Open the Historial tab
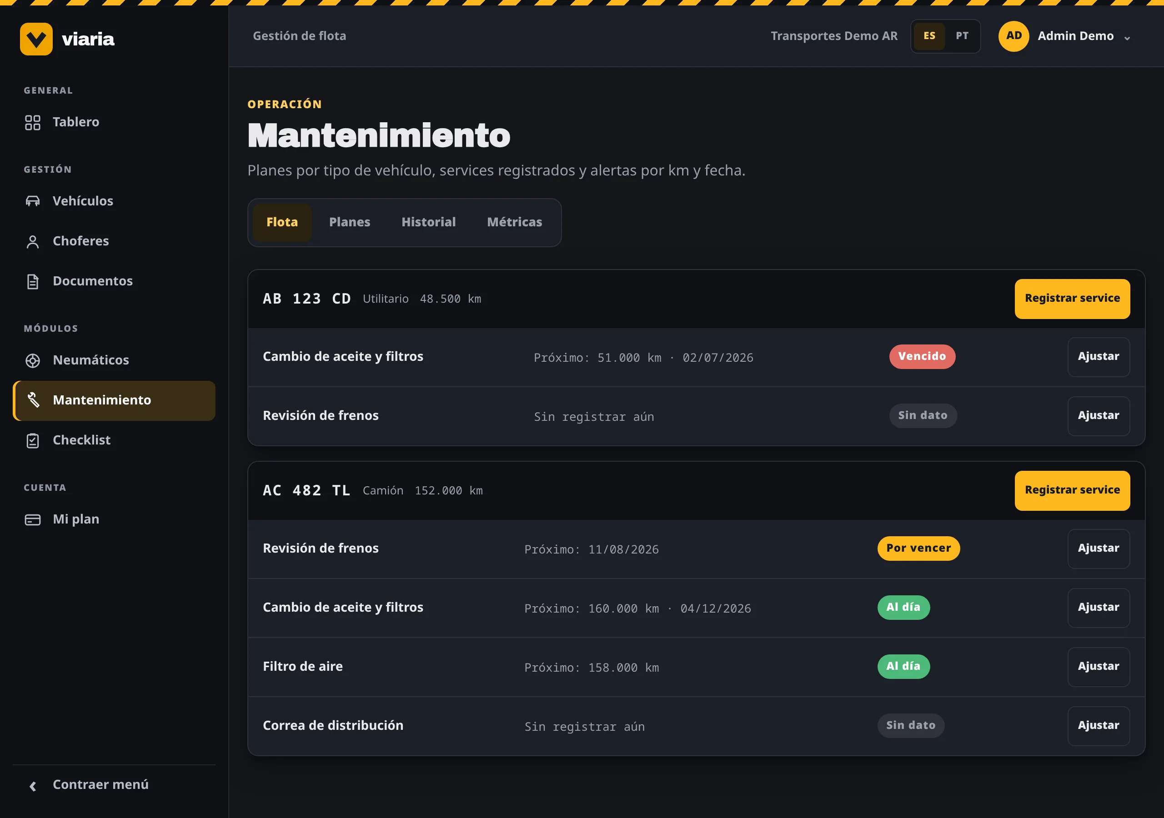This screenshot has height=818, width=1164. pyautogui.click(x=428, y=223)
